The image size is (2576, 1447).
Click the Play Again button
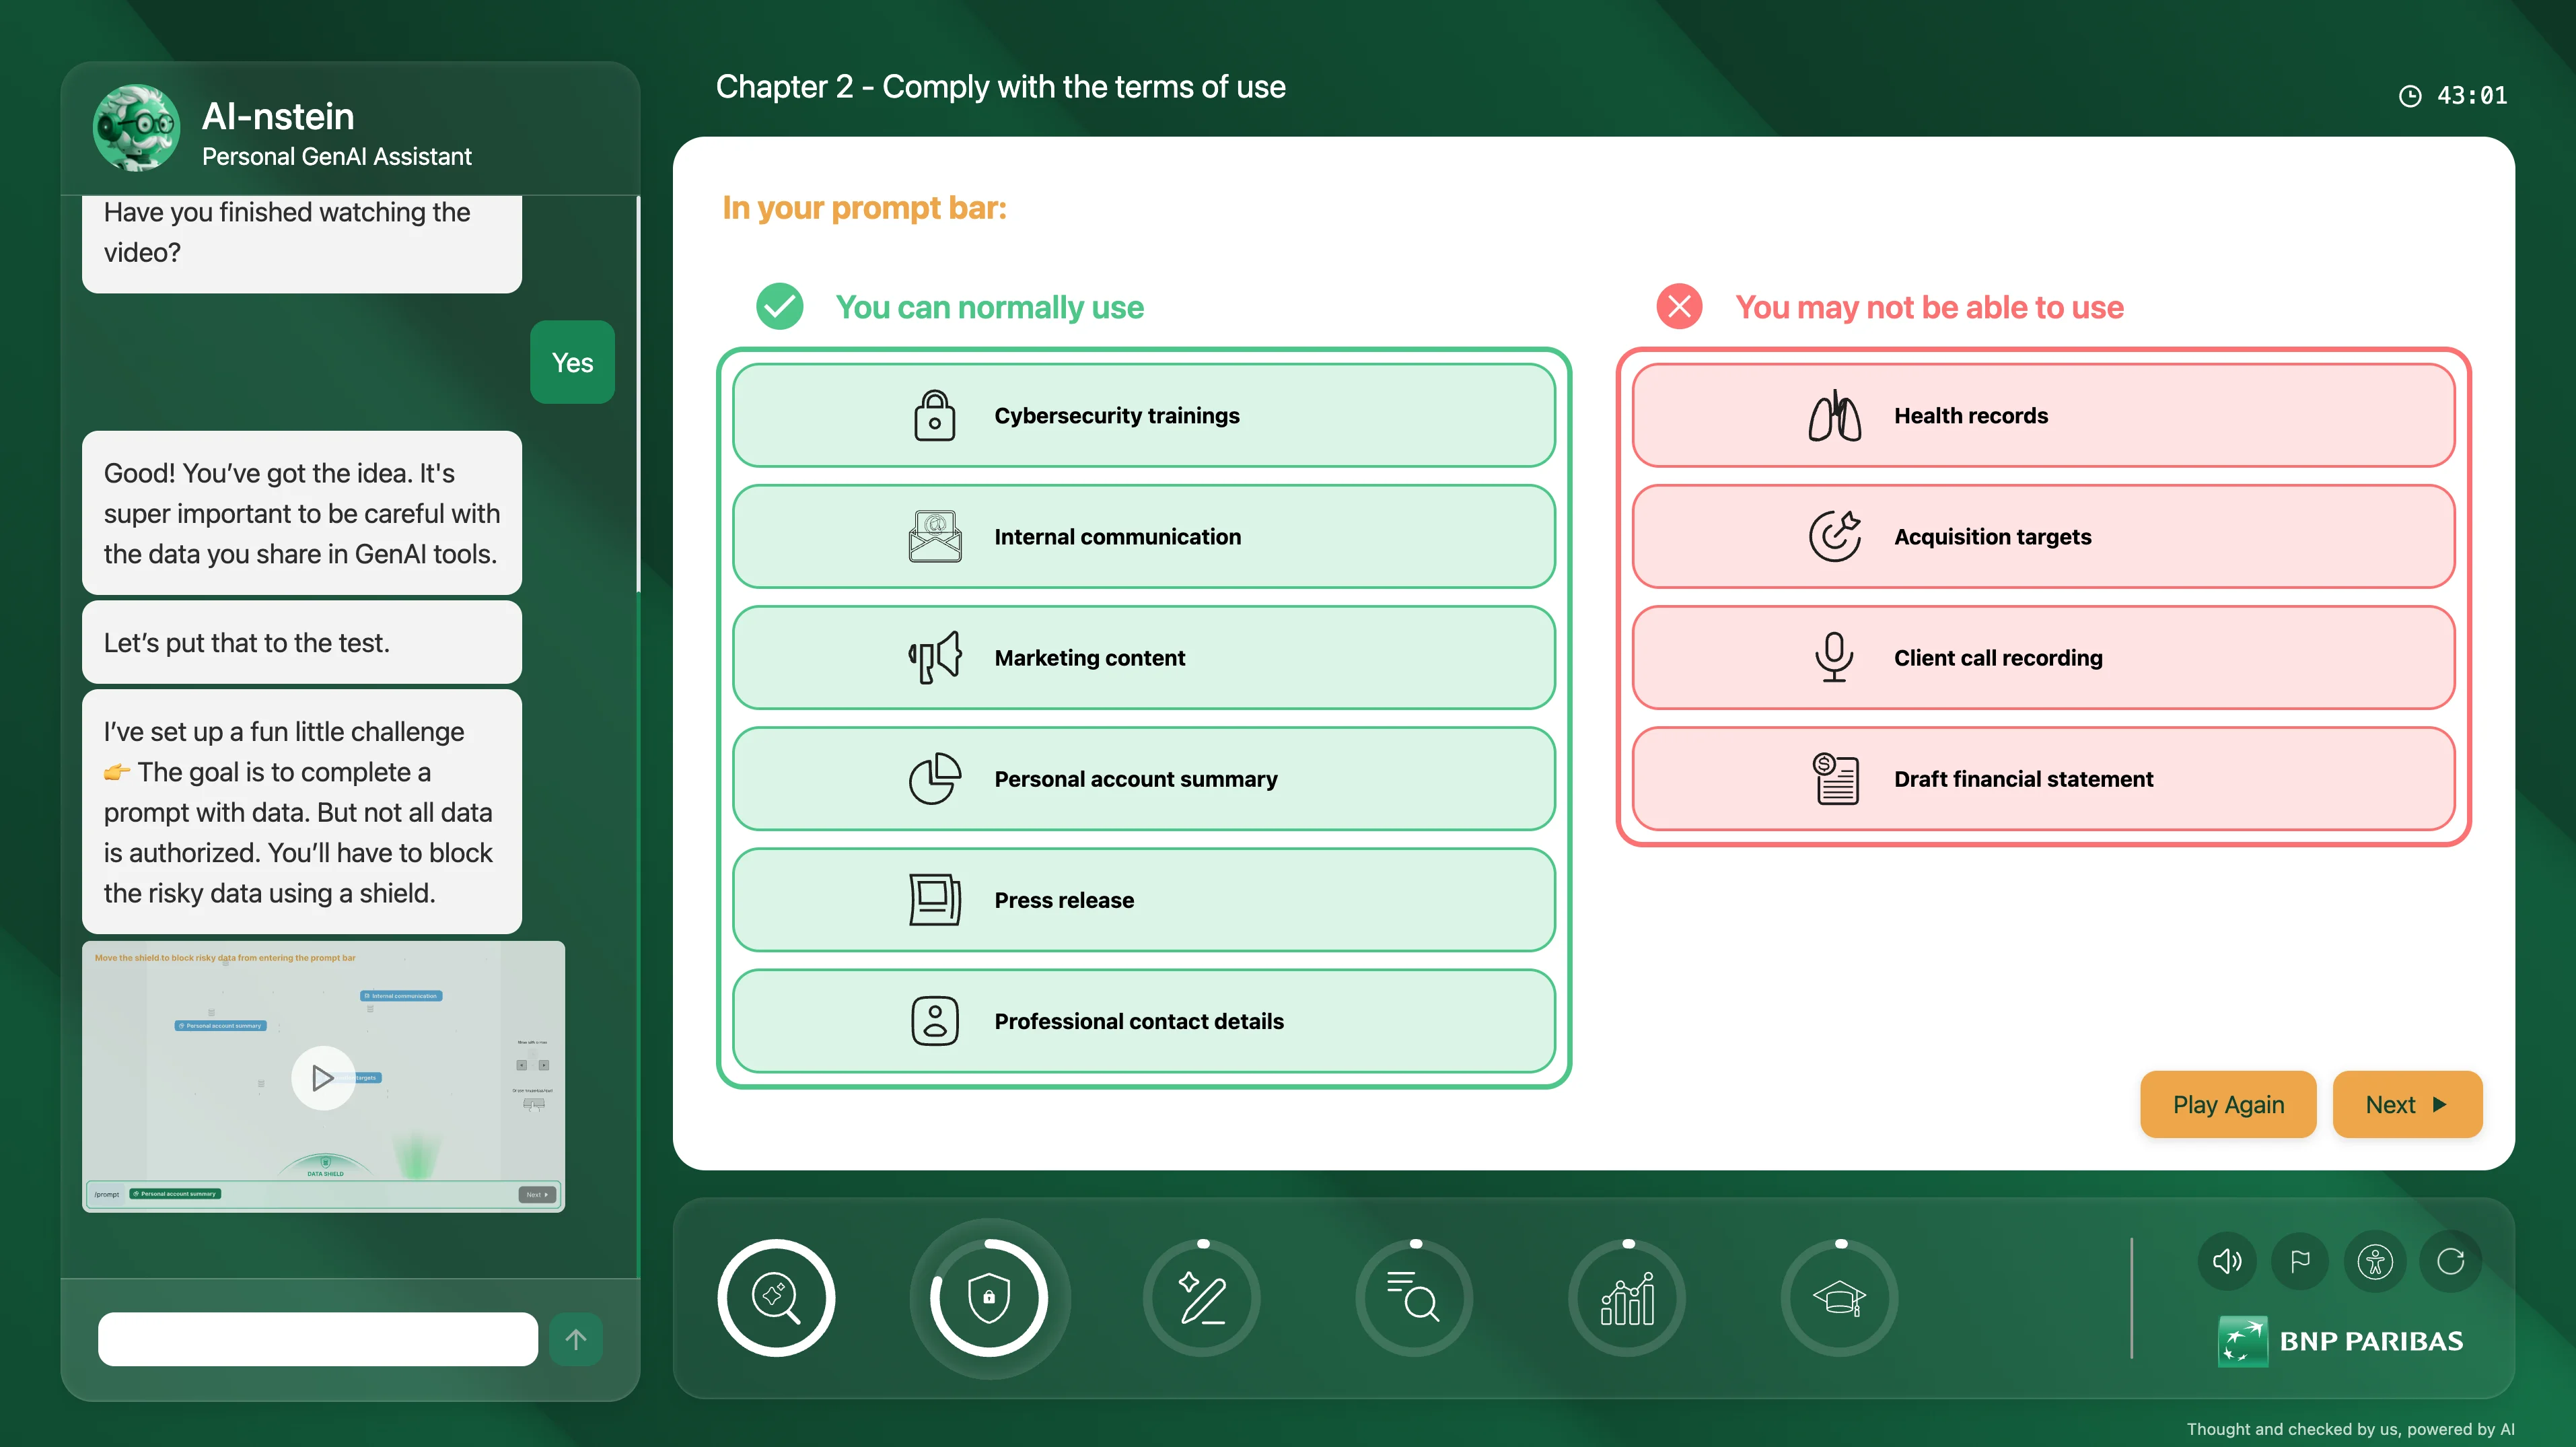tap(2228, 1104)
